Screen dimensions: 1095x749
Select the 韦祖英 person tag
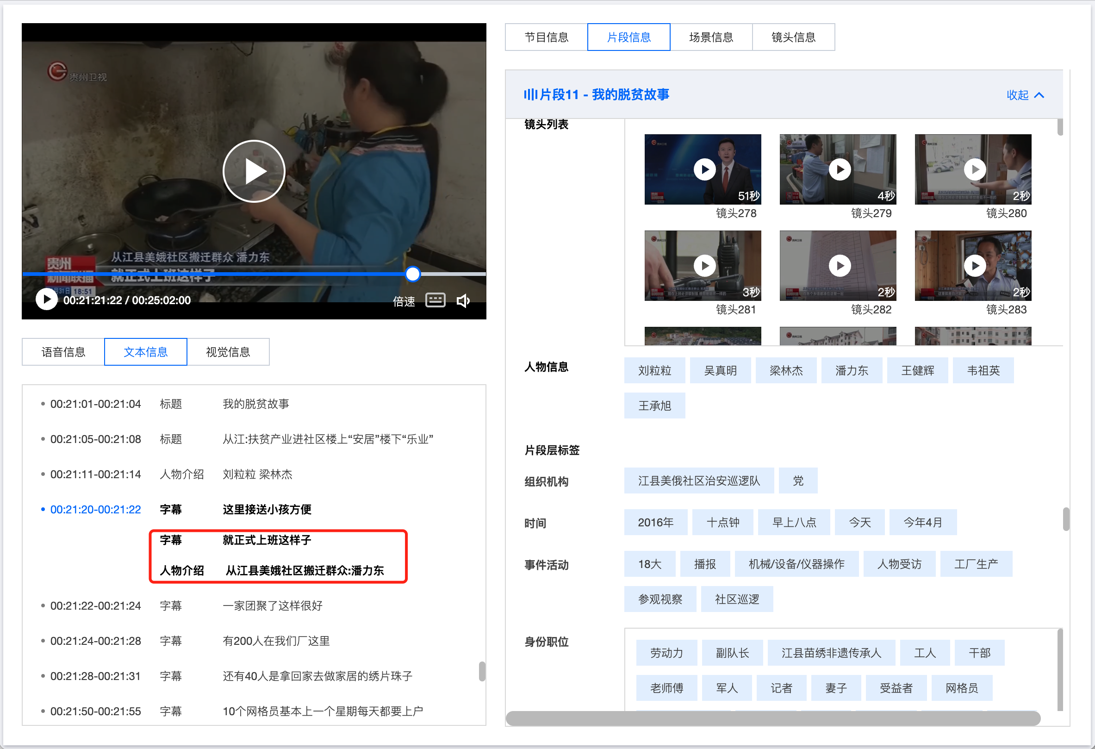[x=983, y=370]
